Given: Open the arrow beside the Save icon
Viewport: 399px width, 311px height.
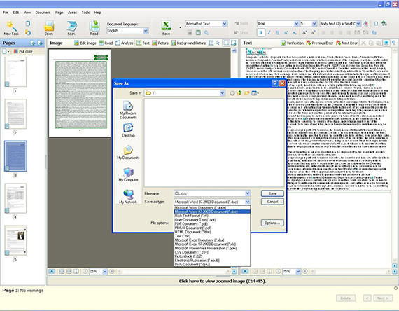Looking at the screenshot, I should pos(181,27).
